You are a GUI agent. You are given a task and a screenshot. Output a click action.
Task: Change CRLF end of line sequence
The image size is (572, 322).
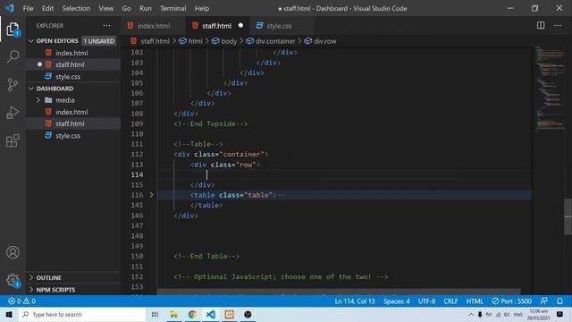[450, 301]
